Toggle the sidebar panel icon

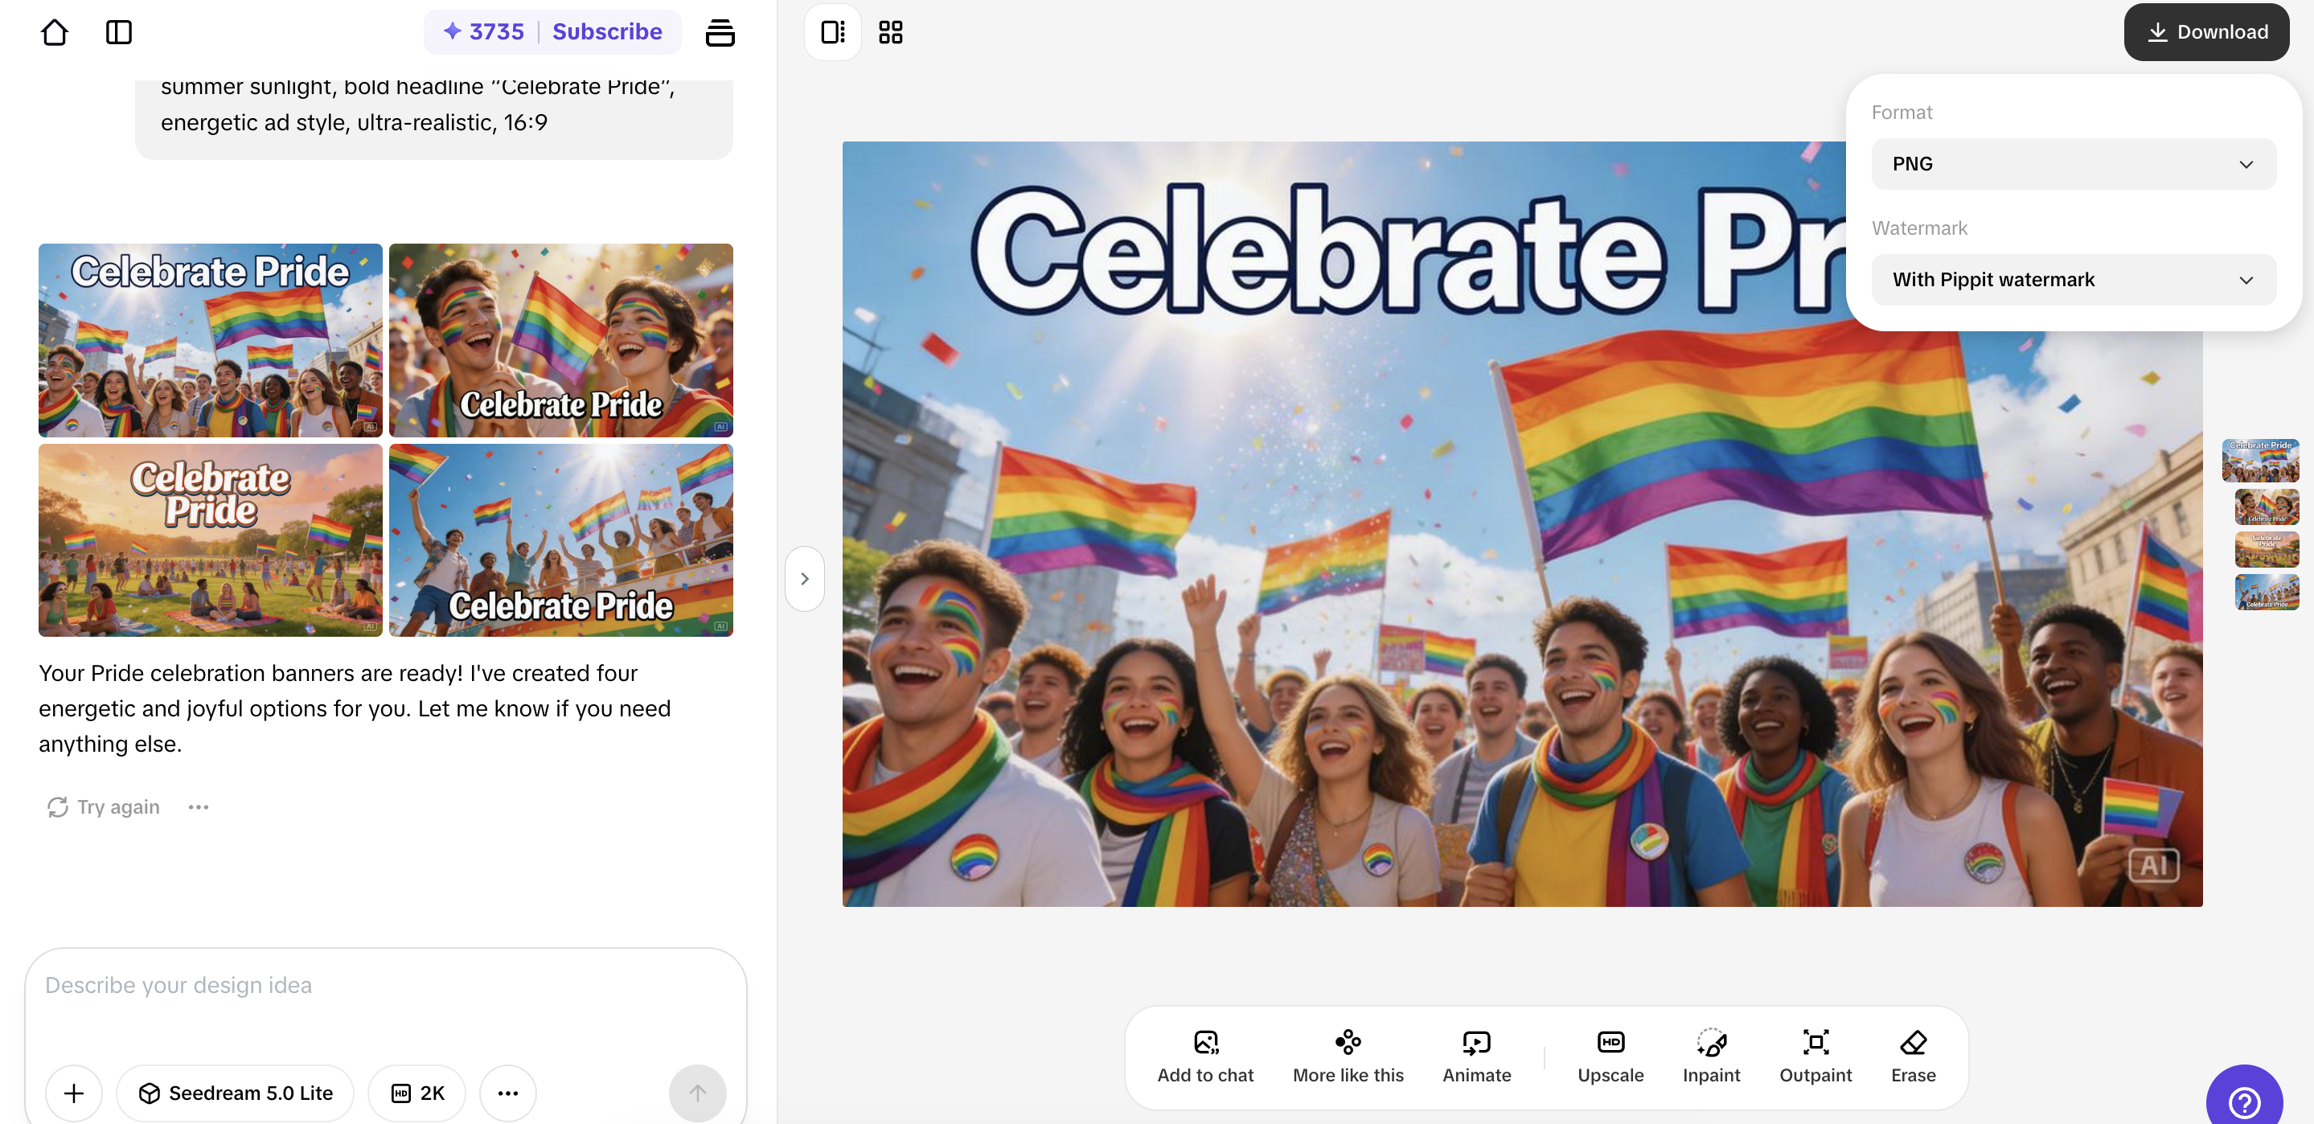118,32
